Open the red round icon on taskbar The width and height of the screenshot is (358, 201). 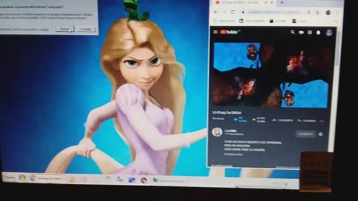tap(144, 180)
